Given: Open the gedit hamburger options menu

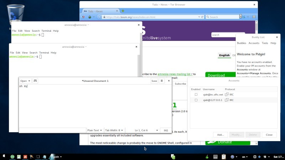Looking at the screenshot, I should pos(162,81).
